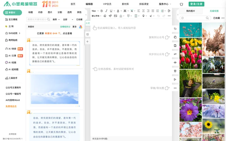Switch to the 内容 material tab
The image size is (226, 141).
click(40, 12)
